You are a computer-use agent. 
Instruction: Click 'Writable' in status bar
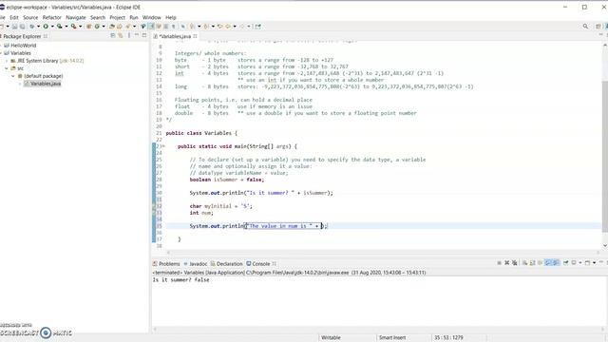(x=331, y=338)
